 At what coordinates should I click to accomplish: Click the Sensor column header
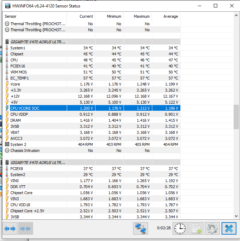tap(34, 16)
